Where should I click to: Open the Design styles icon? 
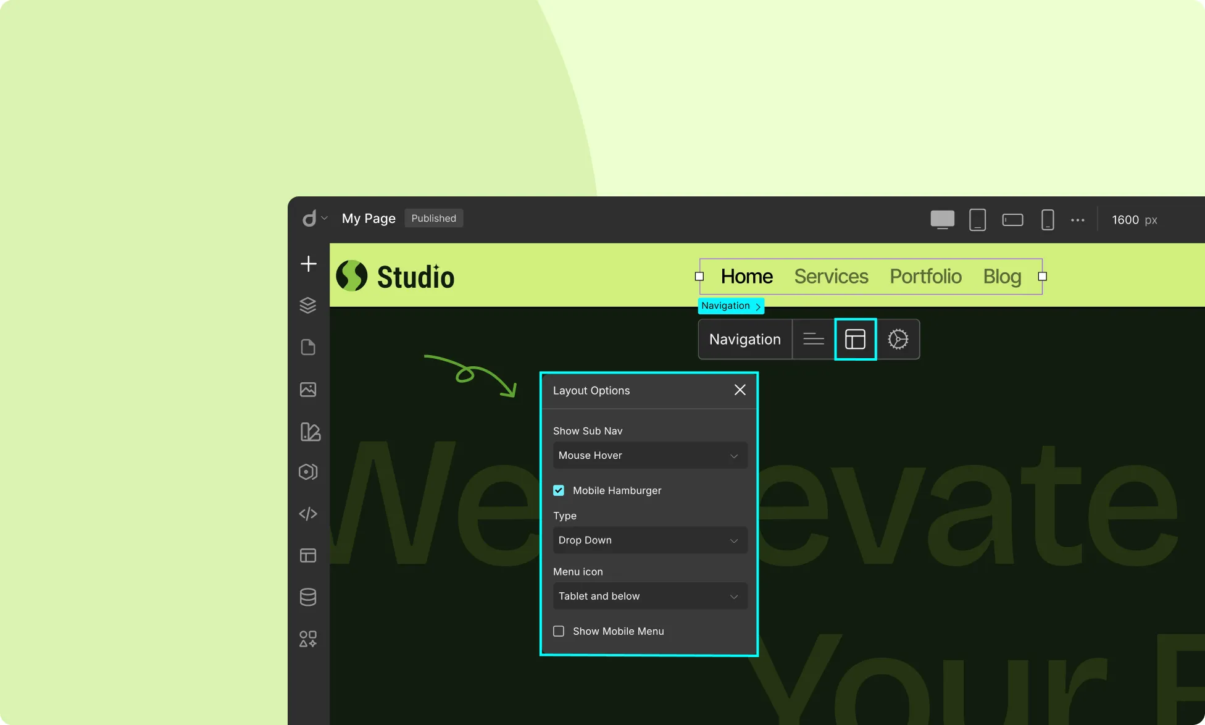pos(310,432)
